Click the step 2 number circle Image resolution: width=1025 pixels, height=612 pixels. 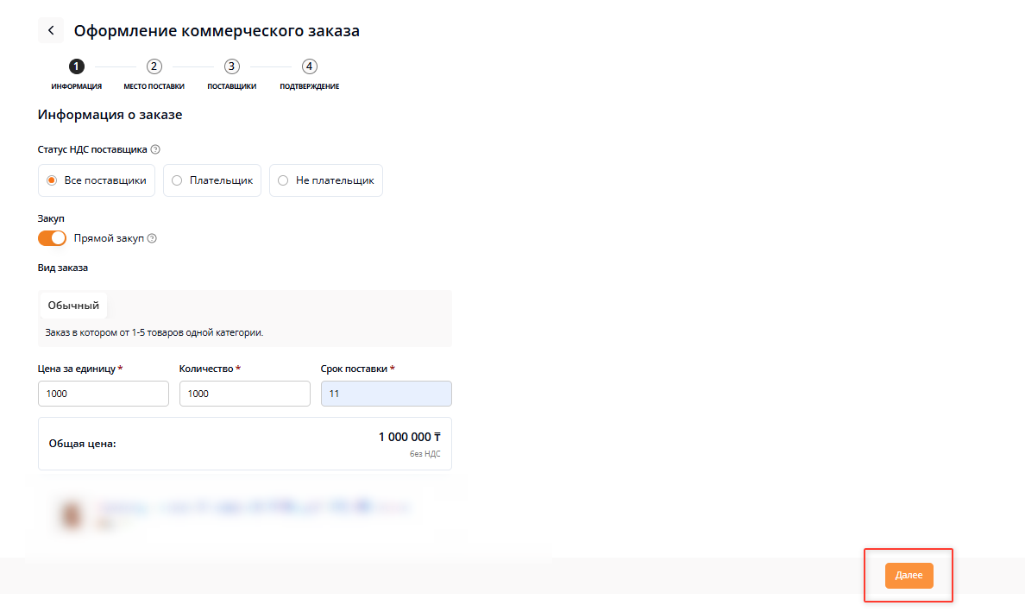click(x=154, y=66)
